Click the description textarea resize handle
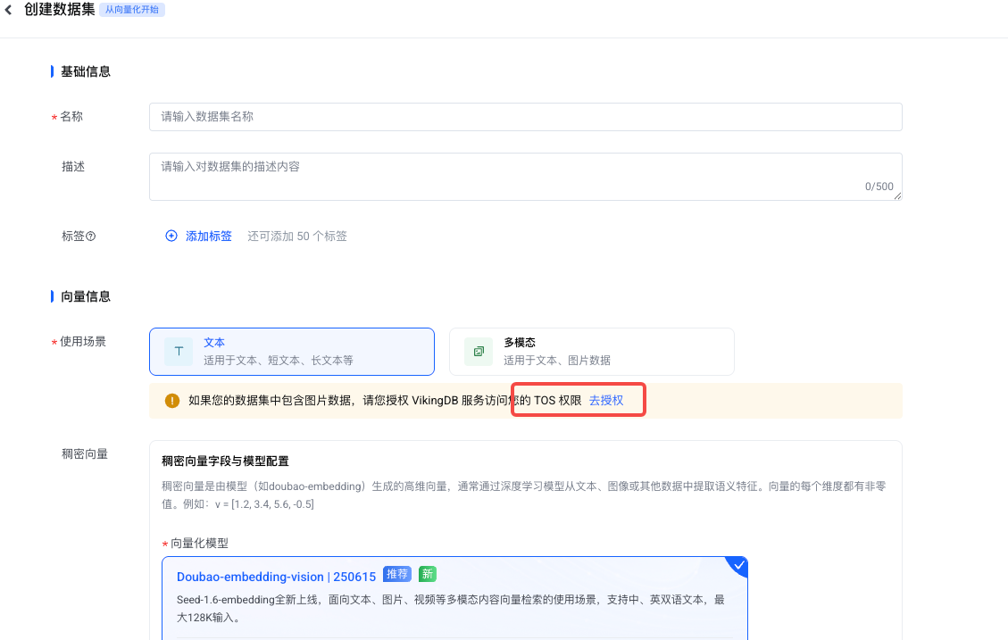Screen dimensions: 1008x640 (897, 196)
